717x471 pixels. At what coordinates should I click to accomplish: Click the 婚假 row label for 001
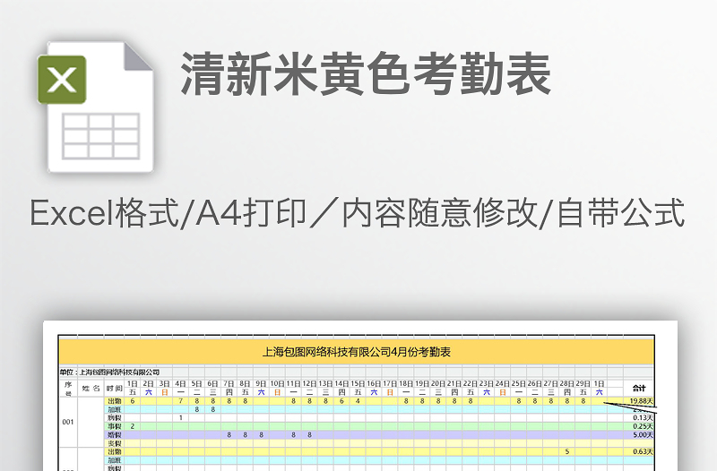[x=115, y=435]
